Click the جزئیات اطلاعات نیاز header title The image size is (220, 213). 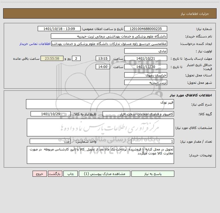click(x=195, y=14)
